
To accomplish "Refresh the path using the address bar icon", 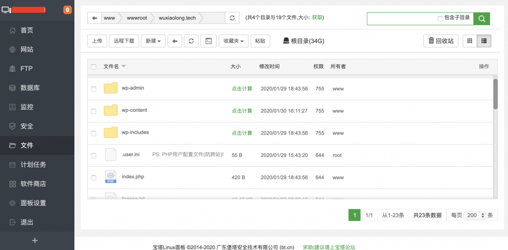I will coord(232,18).
